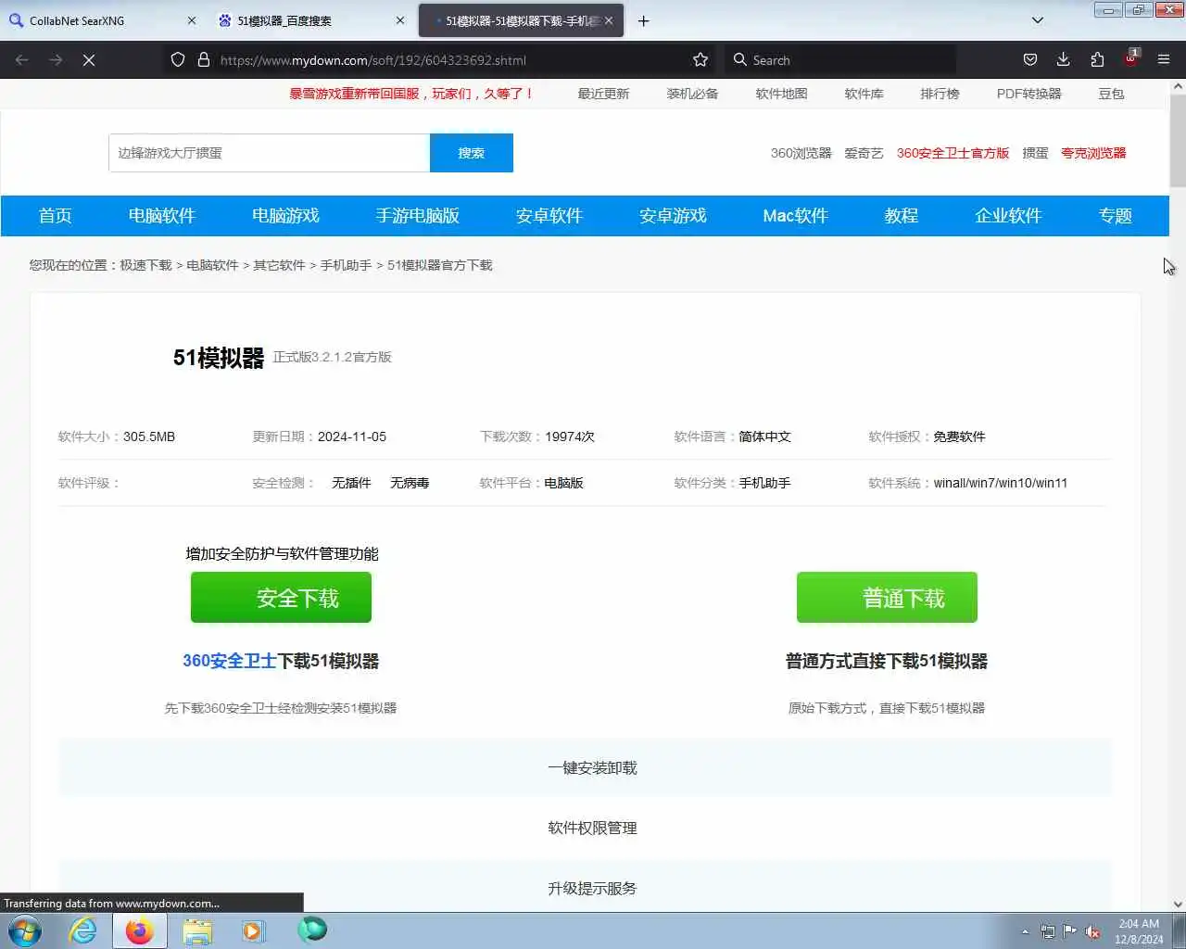
Task: Open Firefox downloads panel
Action: 1064,59
